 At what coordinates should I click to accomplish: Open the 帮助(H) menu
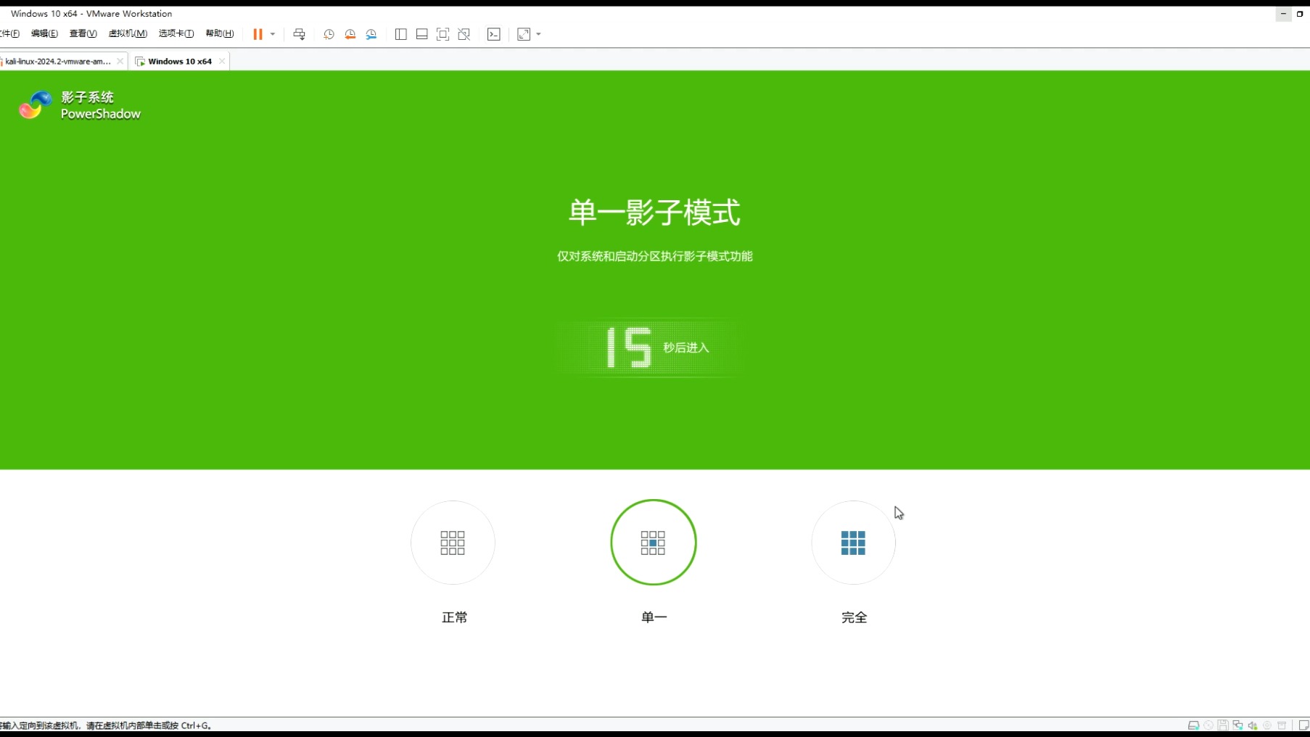(220, 33)
